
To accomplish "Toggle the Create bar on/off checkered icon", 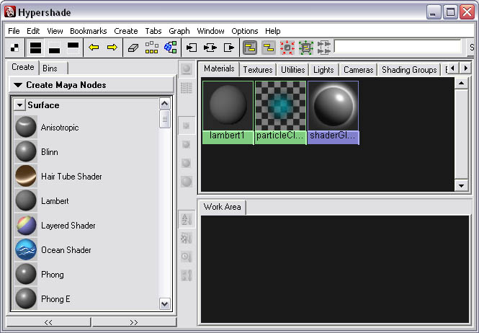I will (x=14, y=48).
